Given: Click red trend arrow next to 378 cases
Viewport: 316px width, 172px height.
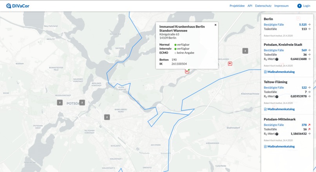Looking at the screenshot, I should click(309, 125).
